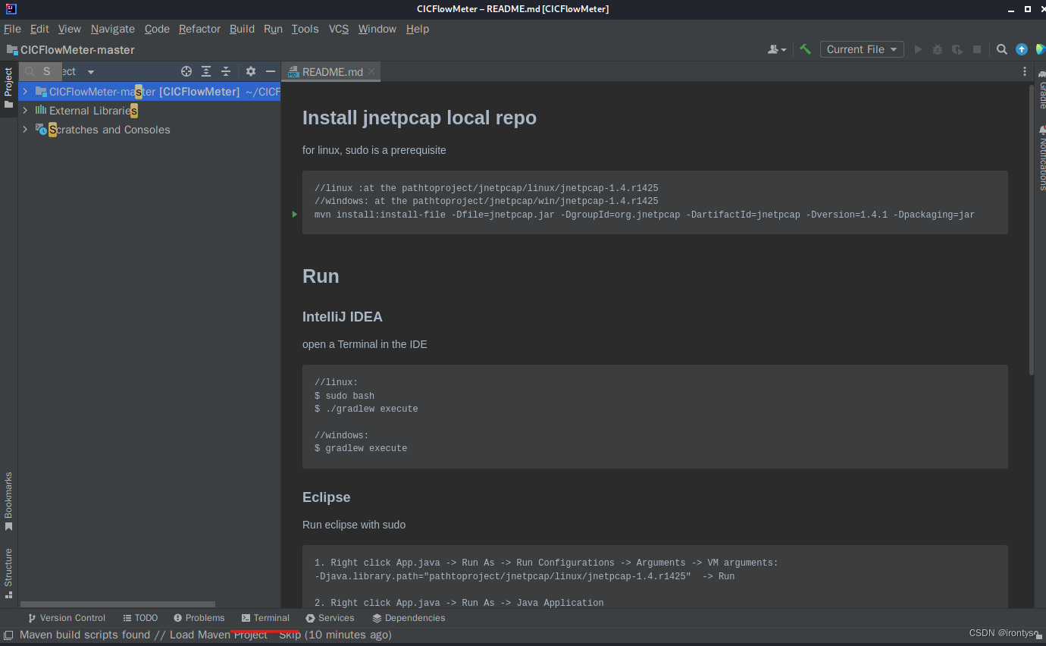
Task: Click the Load Maven Project link
Action: click(218, 635)
